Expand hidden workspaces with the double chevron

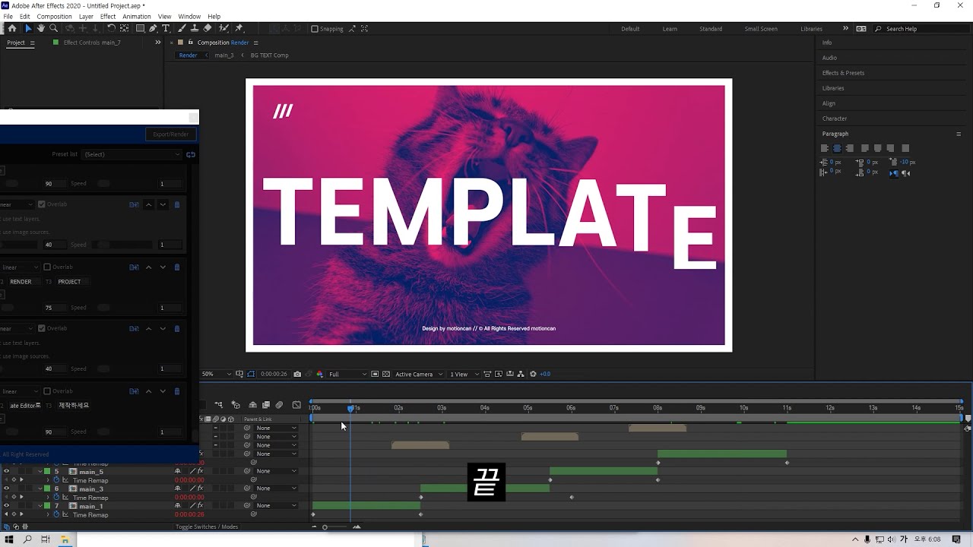click(x=845, y=29)
